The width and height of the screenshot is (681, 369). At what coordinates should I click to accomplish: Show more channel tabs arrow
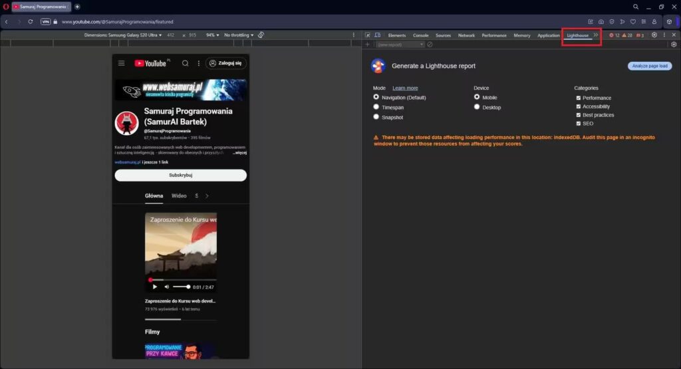(207, 196)
